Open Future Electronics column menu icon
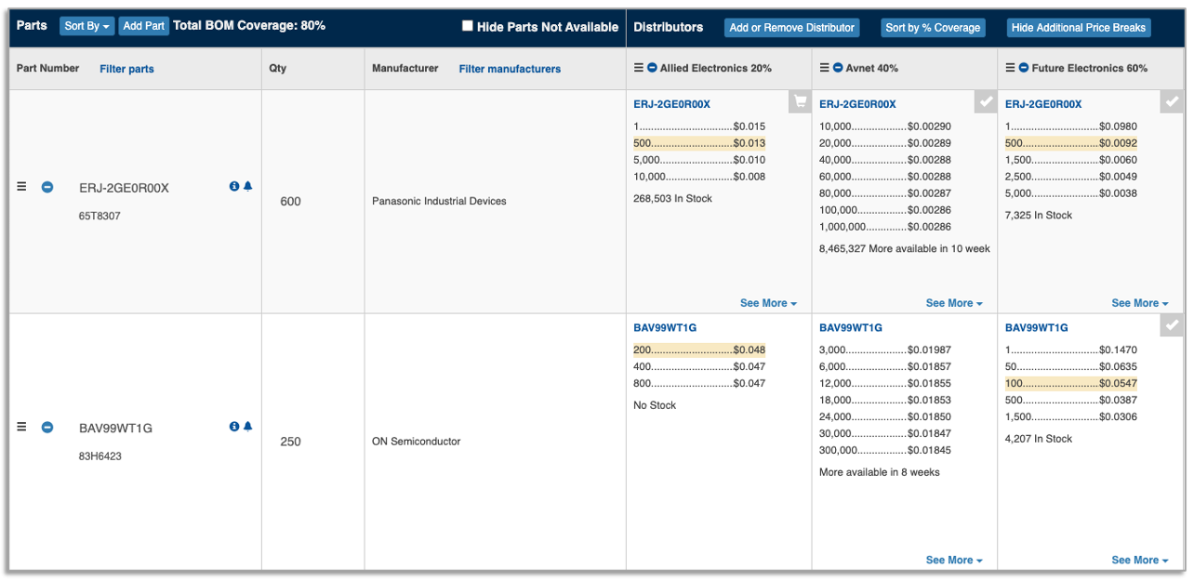The image size is (1194, 581). 1011,68
